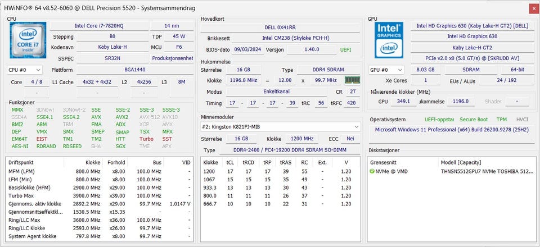Screen dimensions: 540x247
Task: Click the Intel Core i7-7820HQ name field
Action: pos(100,26)
